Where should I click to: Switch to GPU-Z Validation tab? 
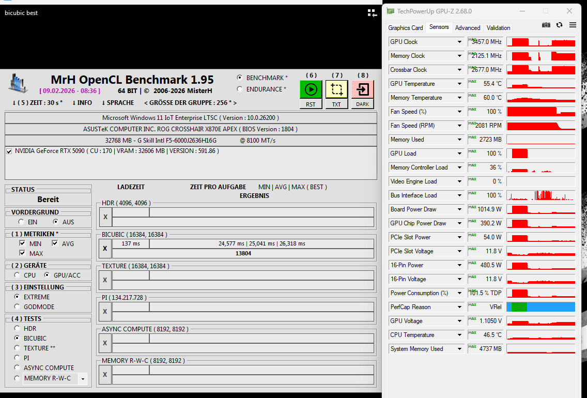click(498, 28)
